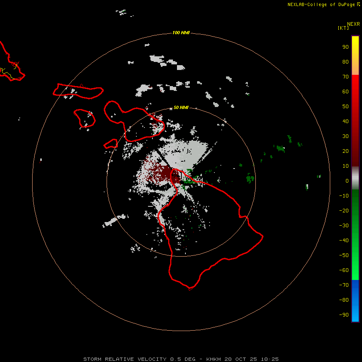
Task: Click the -70 label on the velocity scale
Action: tap(344, 285)
